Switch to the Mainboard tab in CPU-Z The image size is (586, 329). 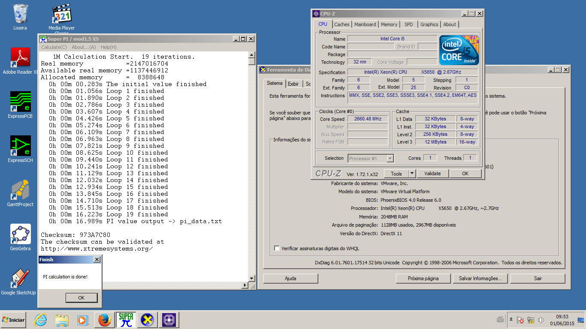pos(365,24)
